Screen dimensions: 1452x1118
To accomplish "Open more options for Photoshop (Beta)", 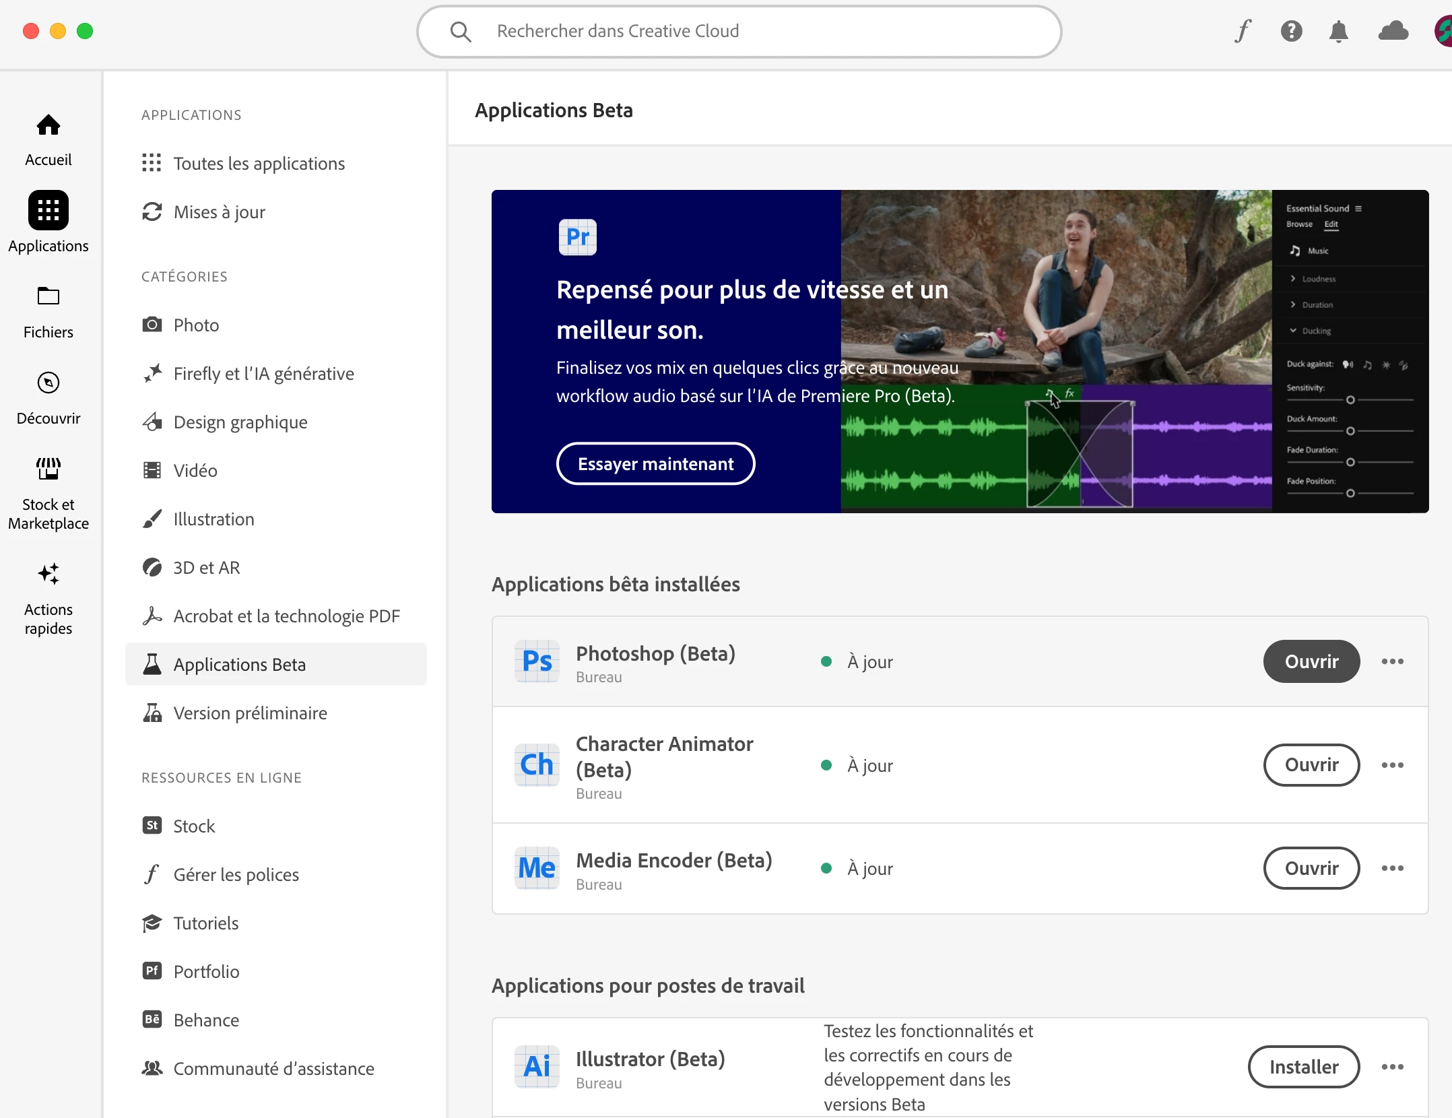I will click(x=1392, y=661).
